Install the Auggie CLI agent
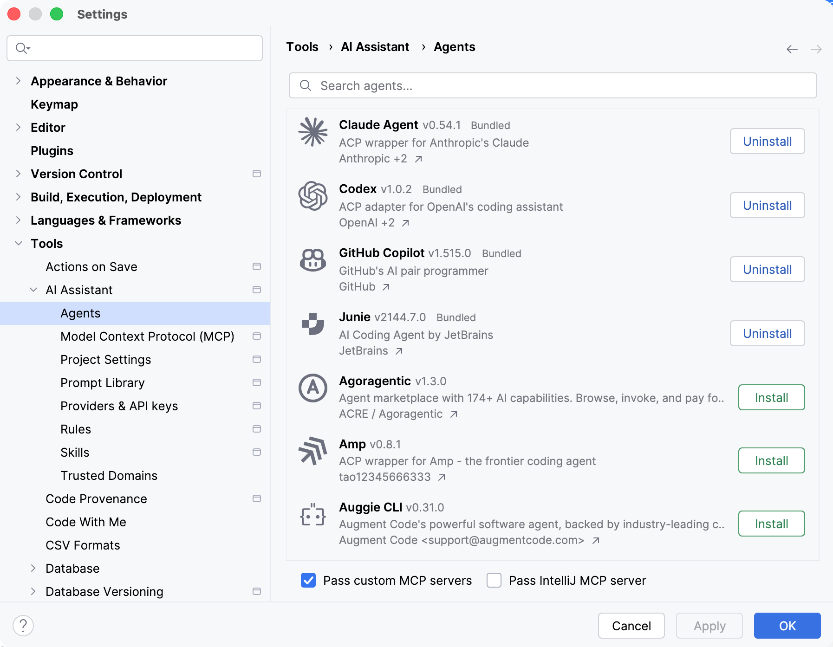The width and height of the screenshot is (833, 647). pos(771,524)
